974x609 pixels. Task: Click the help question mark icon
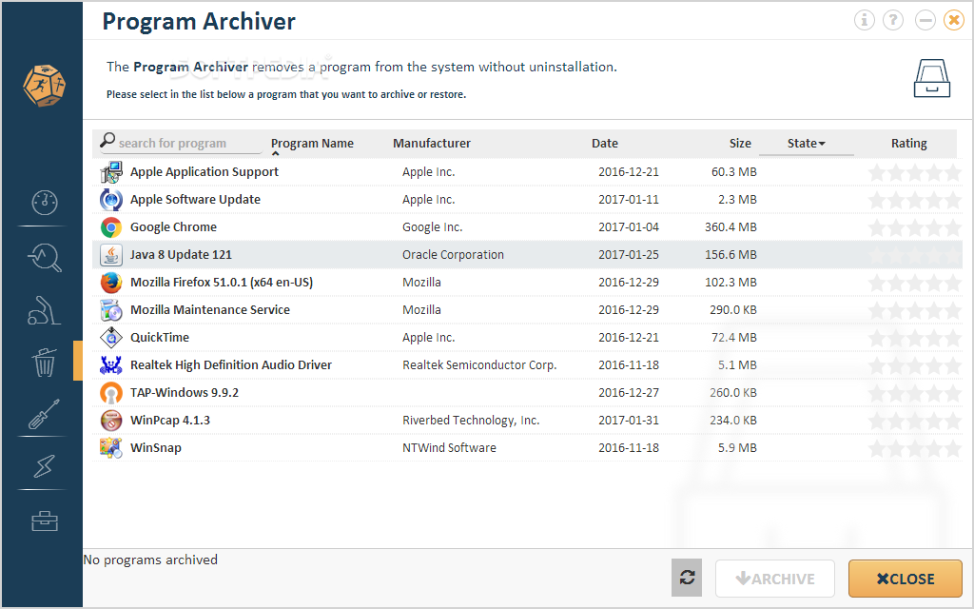click(892, 20)
